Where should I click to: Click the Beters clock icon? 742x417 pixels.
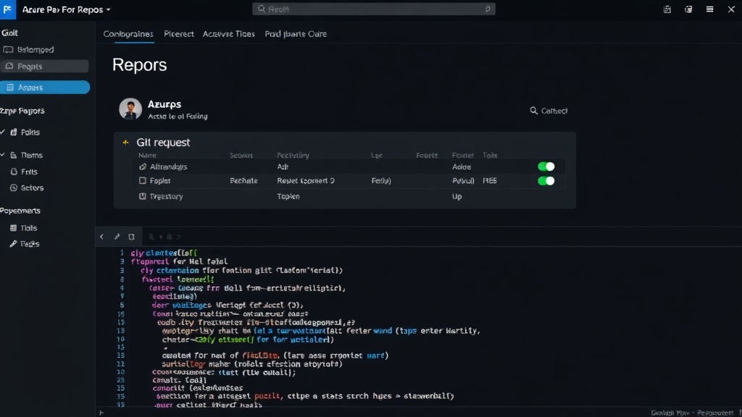pyautogui.click(x=14, y=188)
